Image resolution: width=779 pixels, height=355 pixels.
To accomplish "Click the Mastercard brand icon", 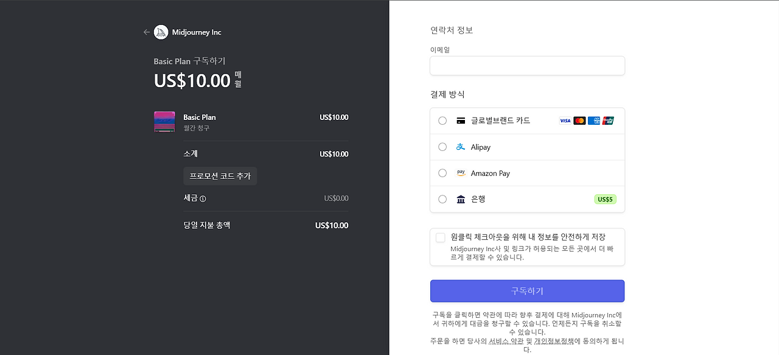I will (x=580, y=121).
